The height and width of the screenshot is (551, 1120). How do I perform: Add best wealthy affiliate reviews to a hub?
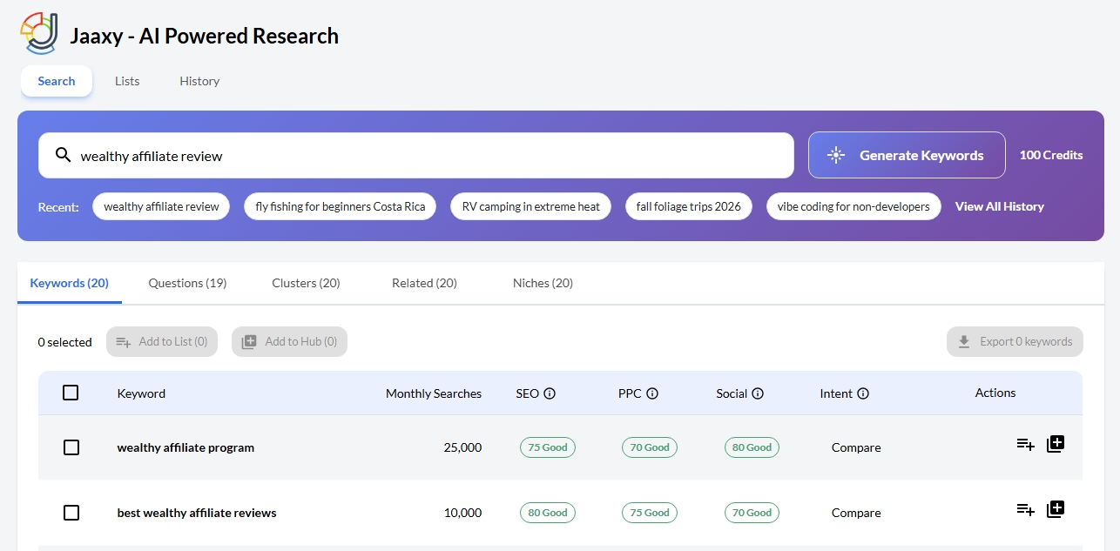(x=1056, y=509)
